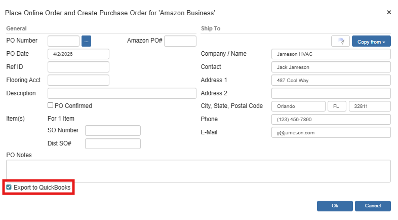Click the Company / Name field
398x220 pixels.
[331, 54]
